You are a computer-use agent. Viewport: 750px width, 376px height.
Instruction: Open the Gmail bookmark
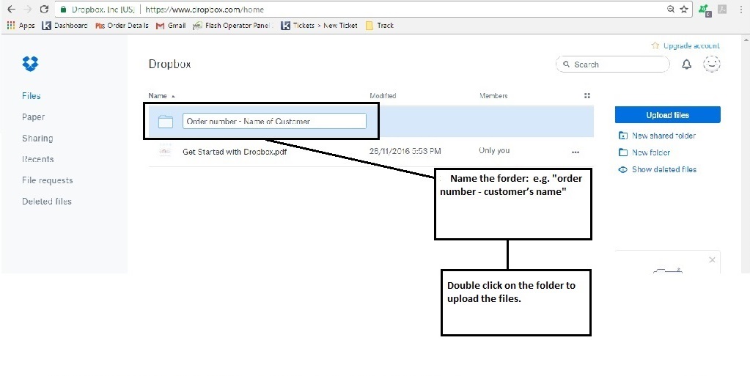171,26
